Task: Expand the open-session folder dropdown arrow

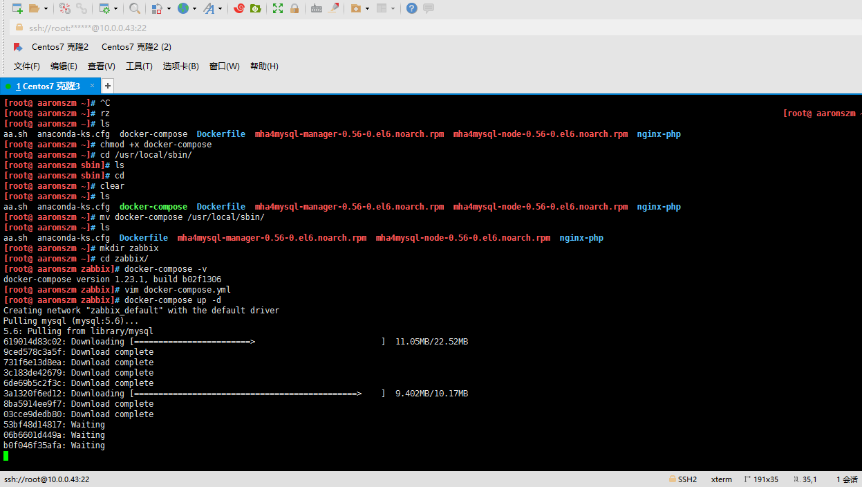Action: tap(46, 8)
